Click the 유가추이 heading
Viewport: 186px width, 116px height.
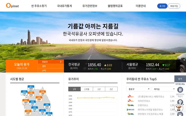[74, 79]
